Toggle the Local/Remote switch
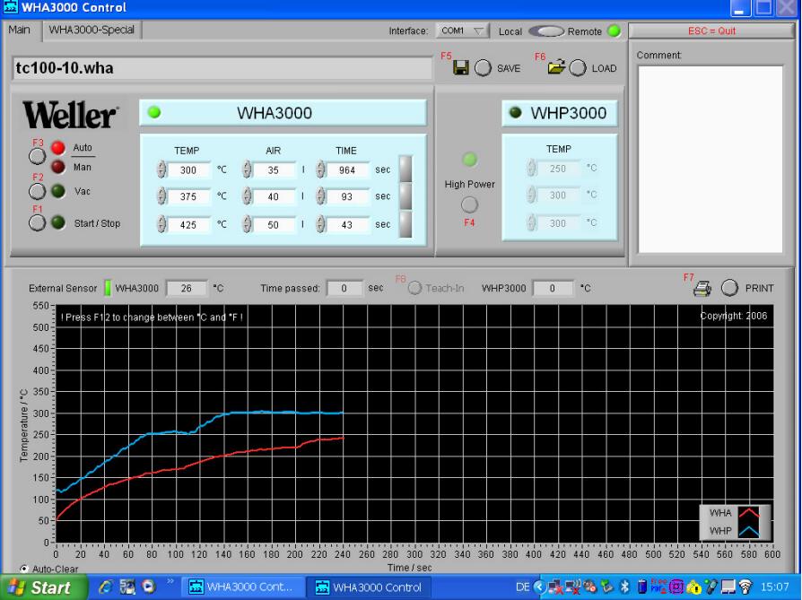 tap(545, 31)
